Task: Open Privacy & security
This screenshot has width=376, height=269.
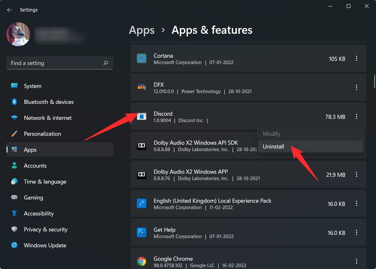Action: click(x=60, y=229)
